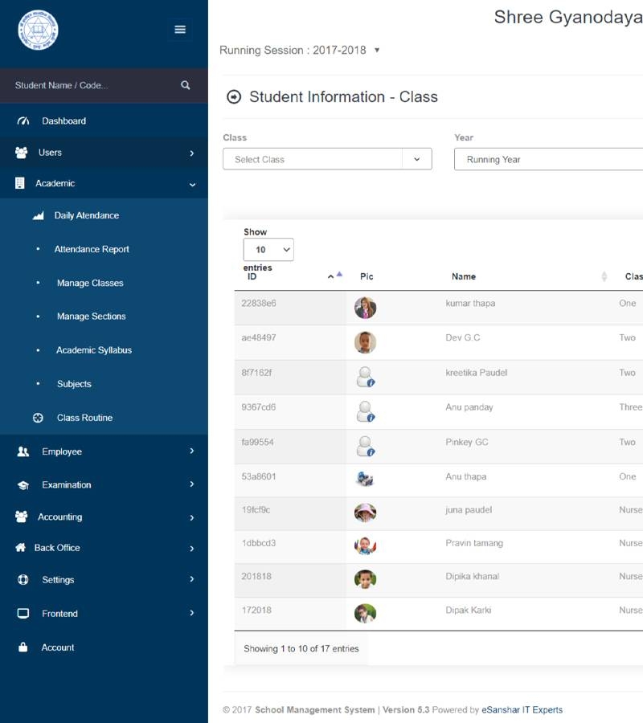Click the Examination graduation cap icon
The width and height of the screenshot is (643, 723).
tap(23, 485)
